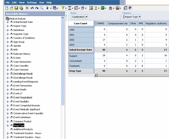Open the View menu
Image resolution: width=169 pixels, height=139 pixels.
pyautogui.click(x=22, y=3)
